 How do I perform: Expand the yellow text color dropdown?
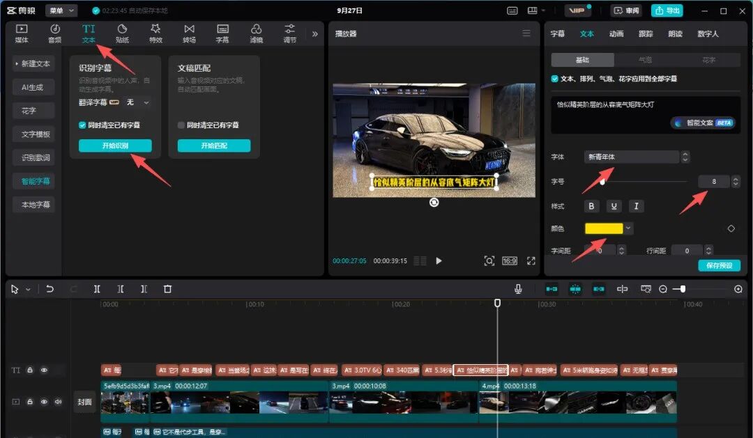coord(629,228)
